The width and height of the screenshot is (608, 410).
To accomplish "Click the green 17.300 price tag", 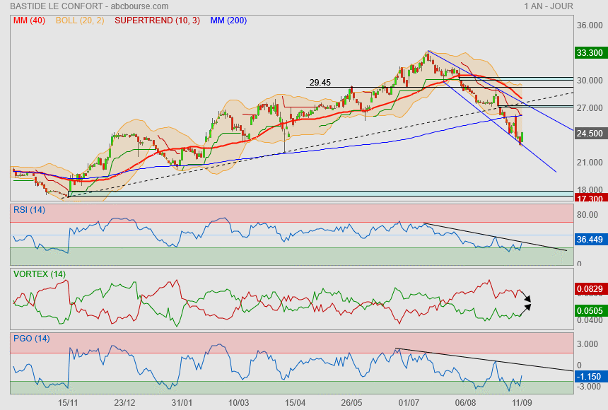I will click(x=590, y=199).
